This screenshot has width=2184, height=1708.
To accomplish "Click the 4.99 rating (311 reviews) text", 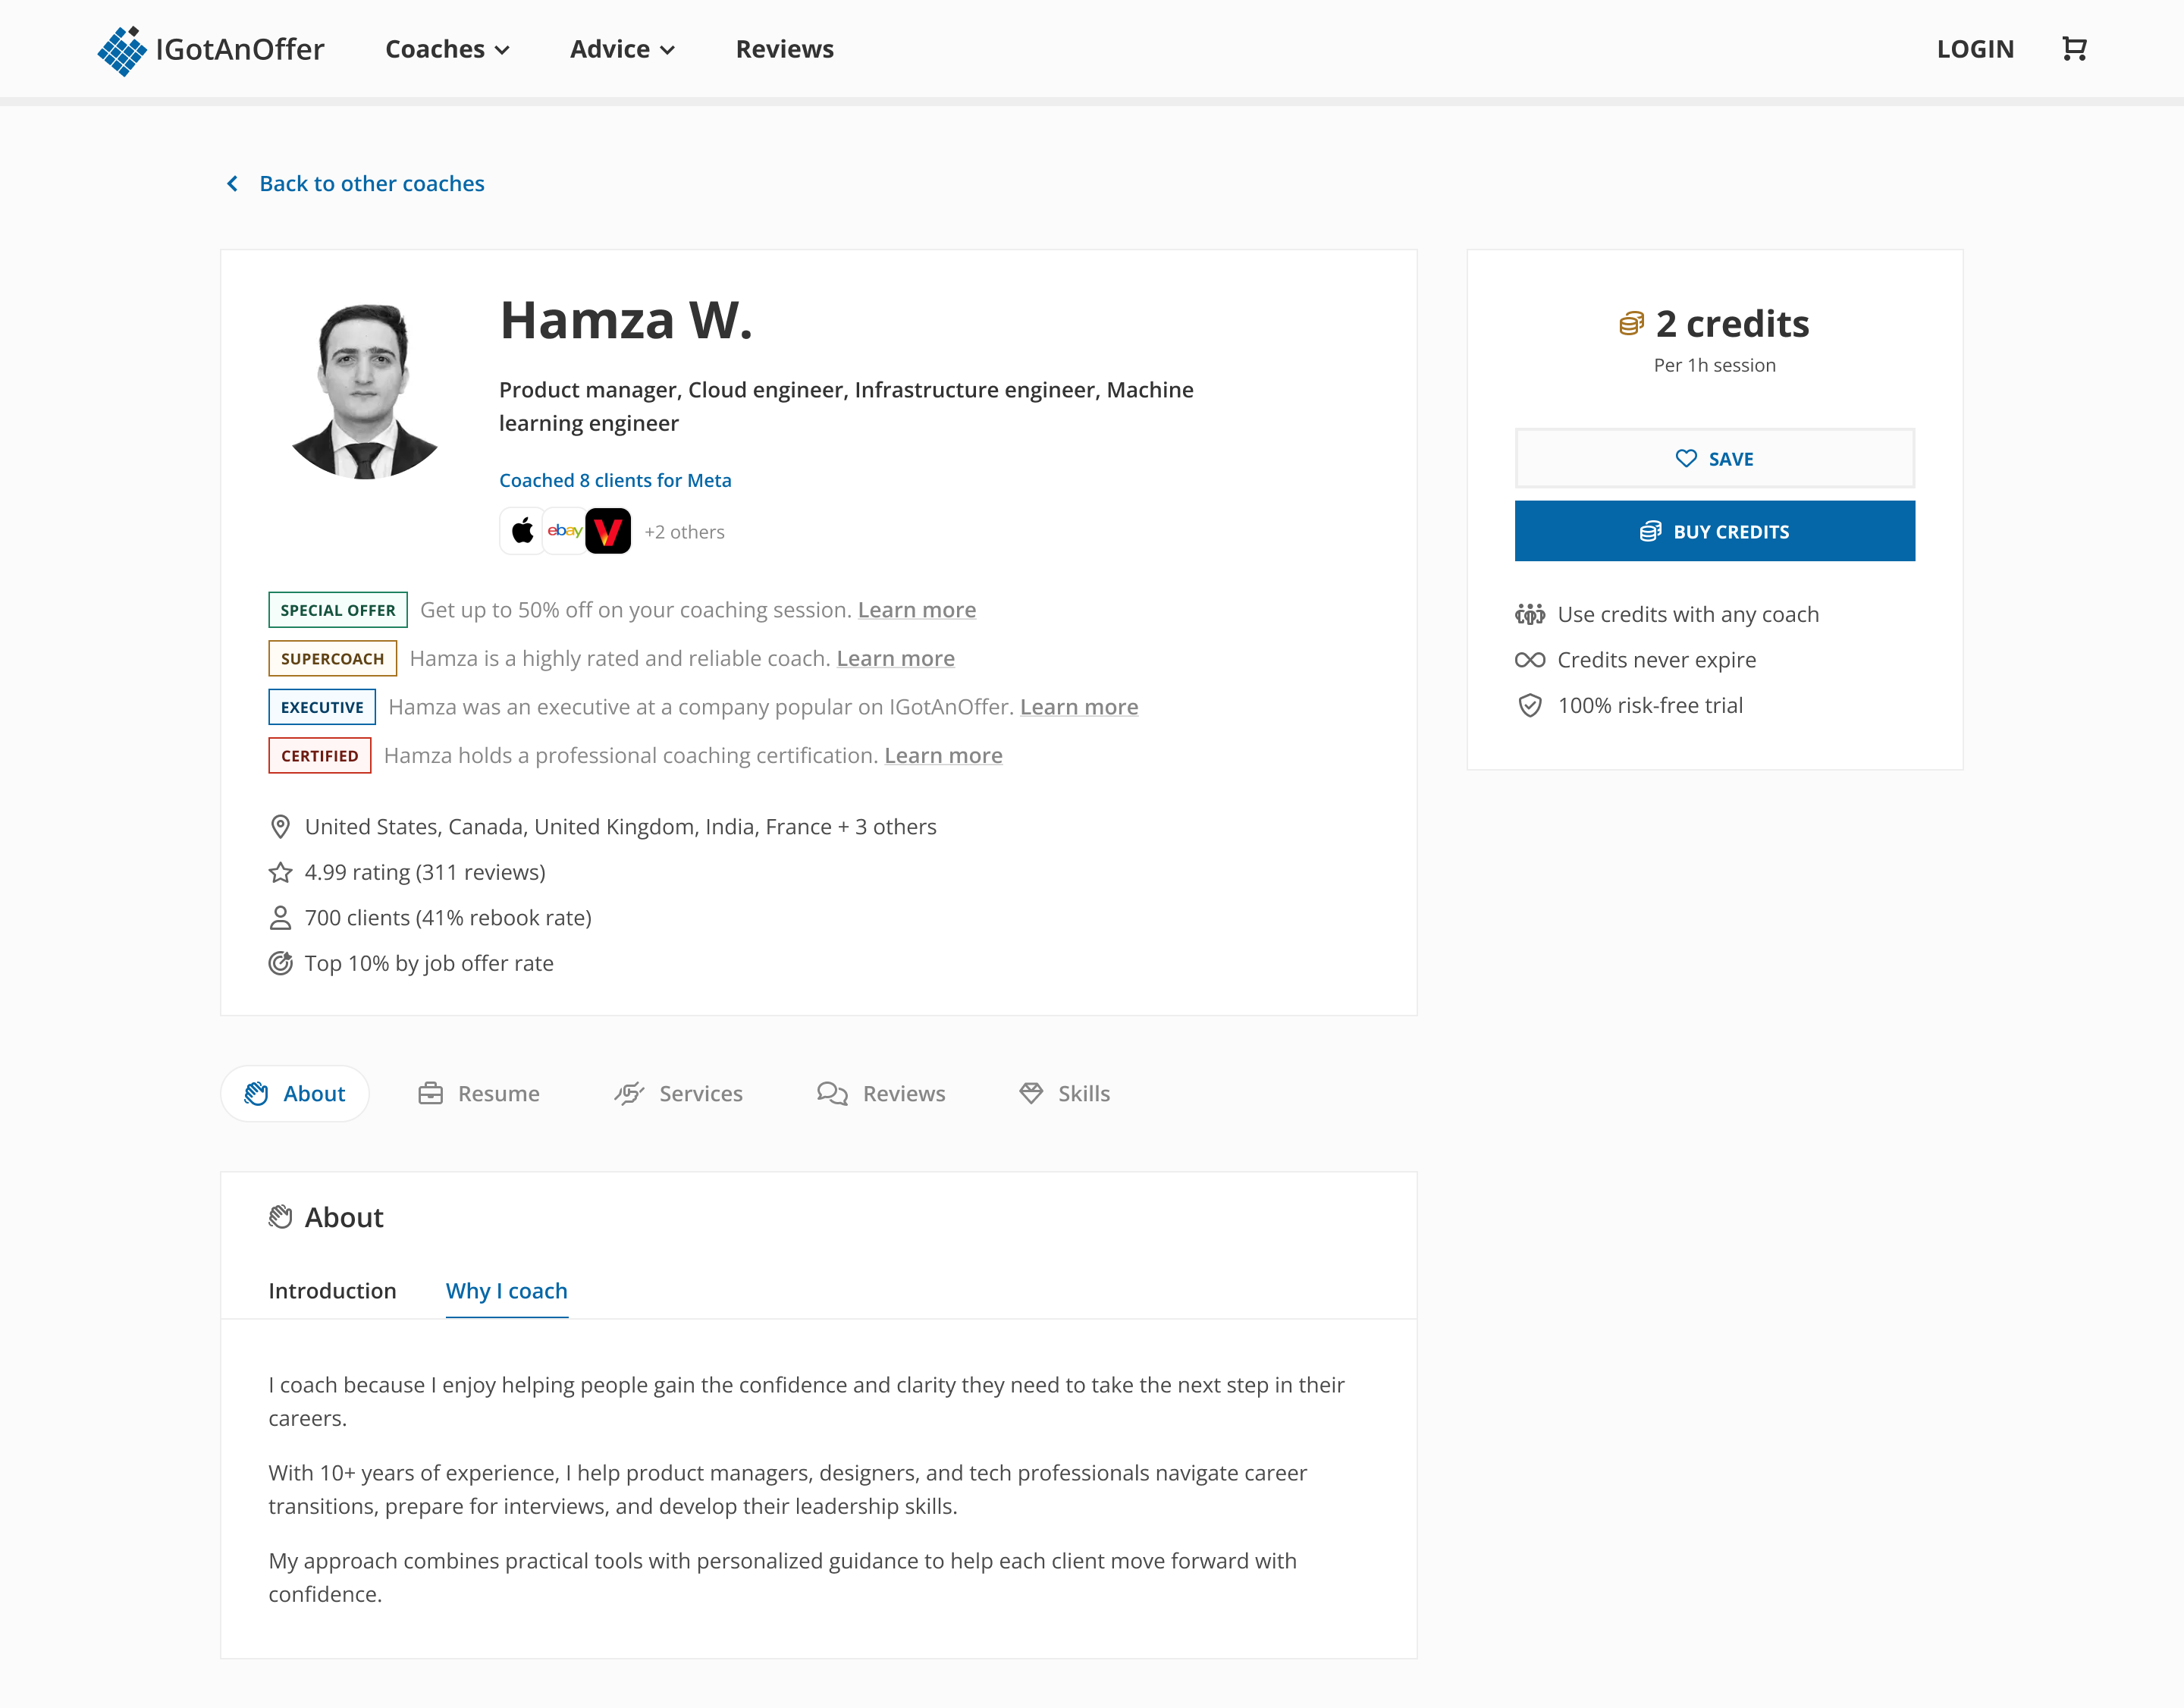I will (x=425, y=872).
